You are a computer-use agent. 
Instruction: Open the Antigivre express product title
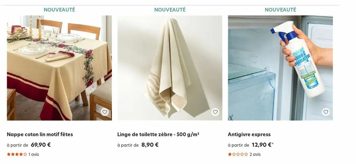pos(249,134)
